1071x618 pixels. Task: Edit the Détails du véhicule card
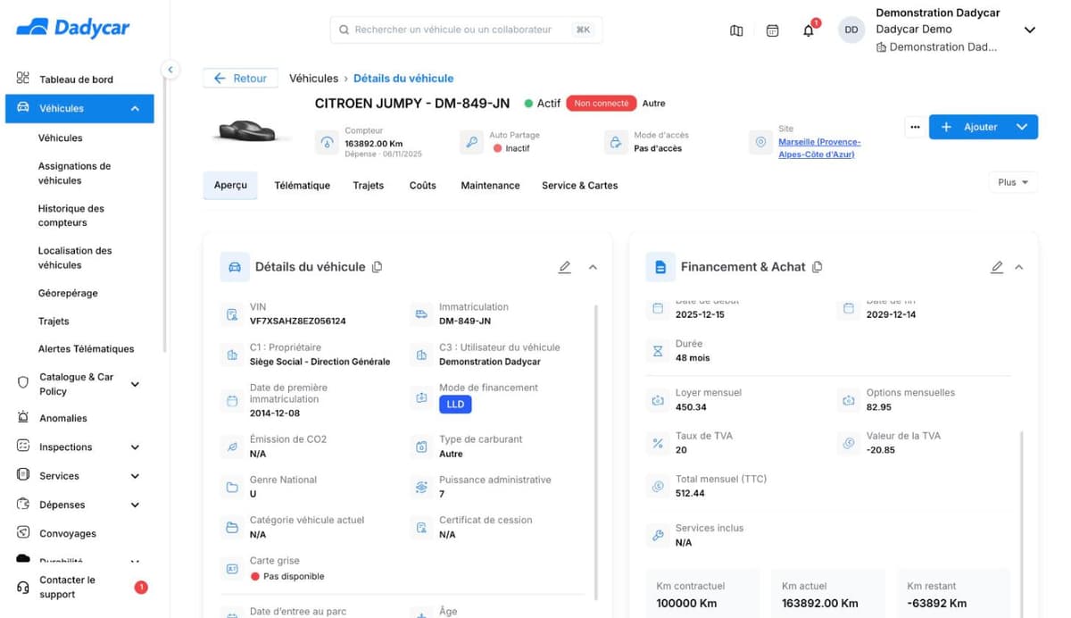coord(564,267)
